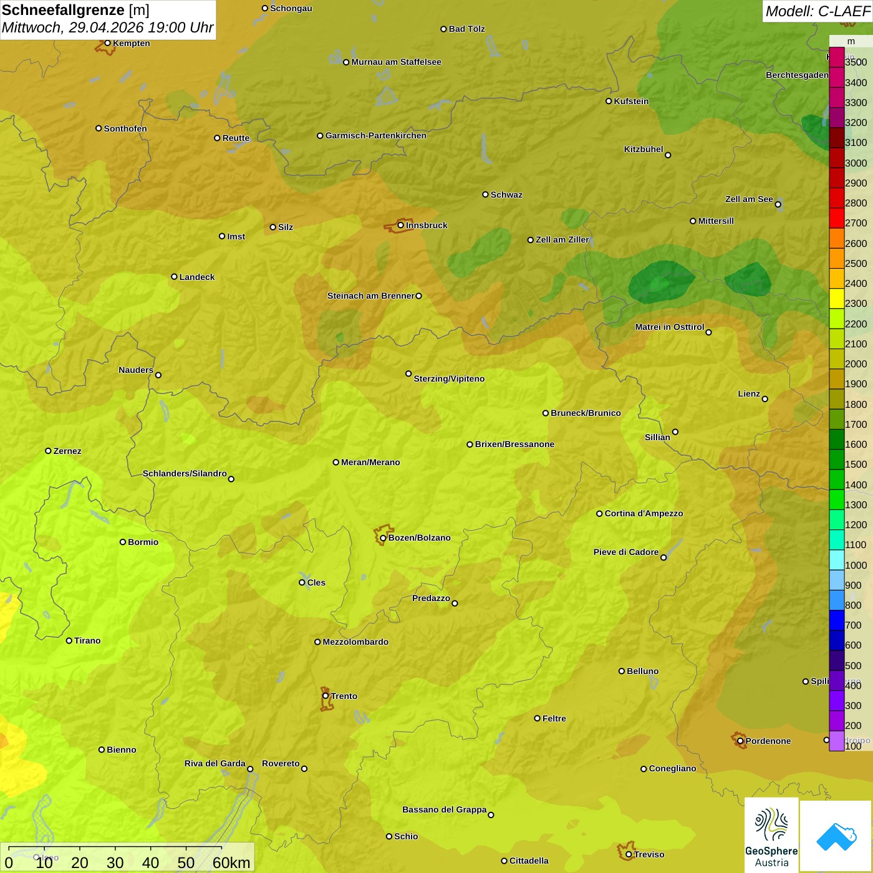The width and height of the screenshot is (873, 873).
Task: Click the Tirano location dot
Action: click(69, 640)
